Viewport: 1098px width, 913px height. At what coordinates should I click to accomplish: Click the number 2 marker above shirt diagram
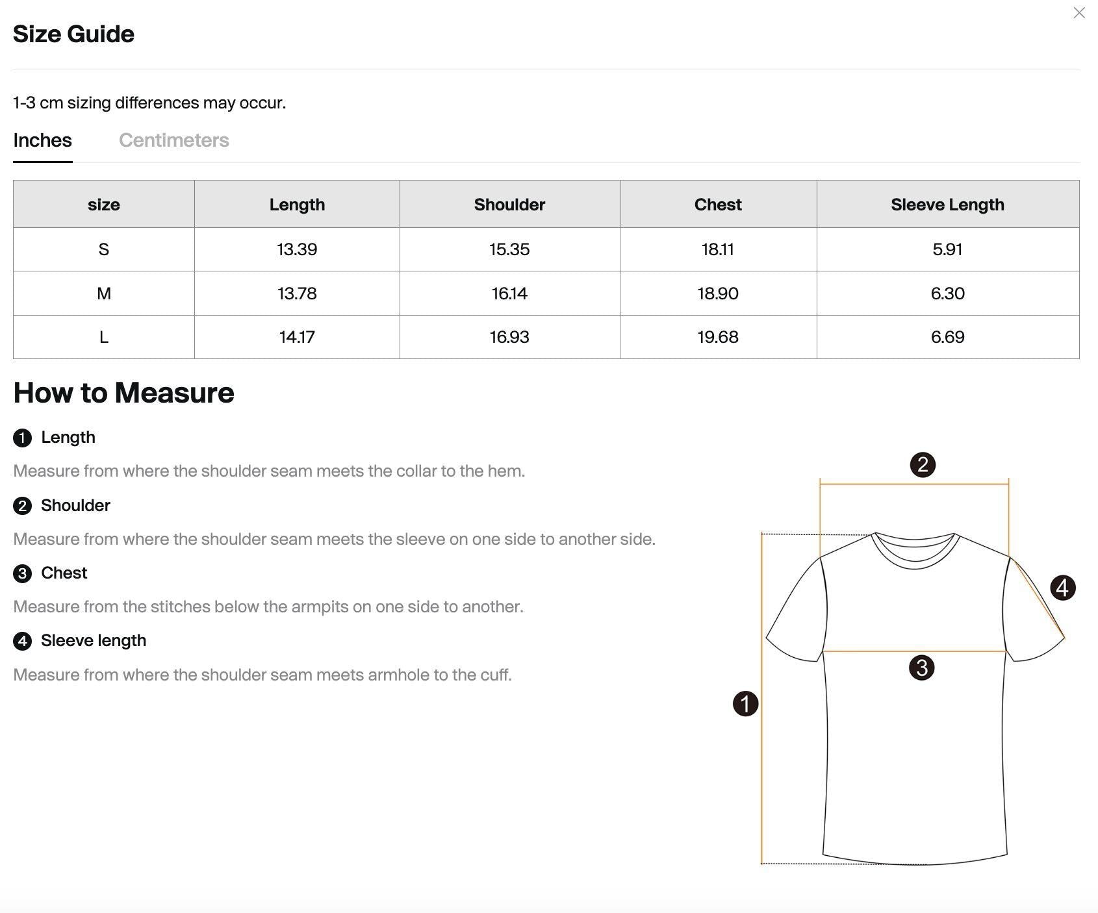click(923, 465)
